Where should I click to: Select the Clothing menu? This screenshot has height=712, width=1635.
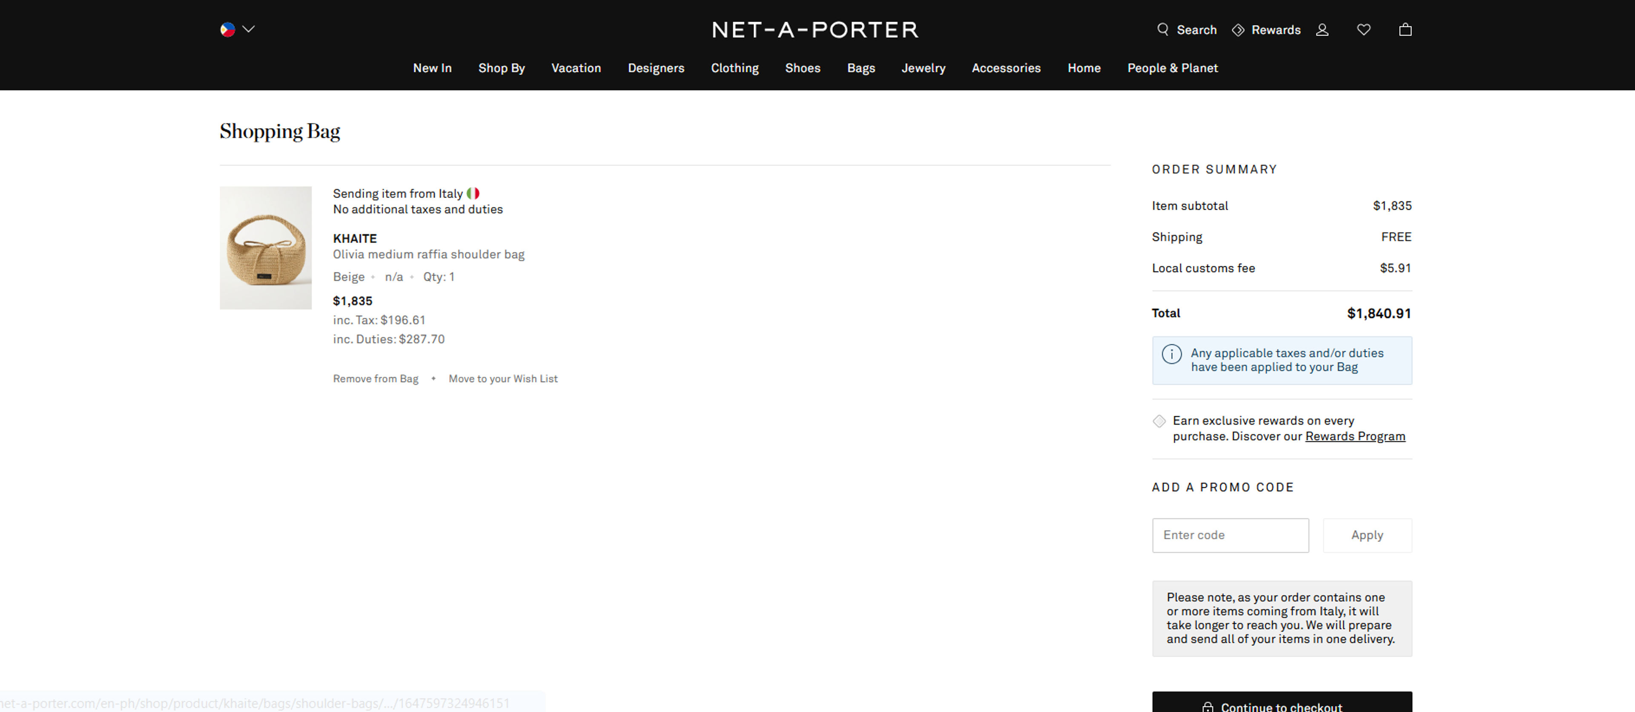coord(734,68)
